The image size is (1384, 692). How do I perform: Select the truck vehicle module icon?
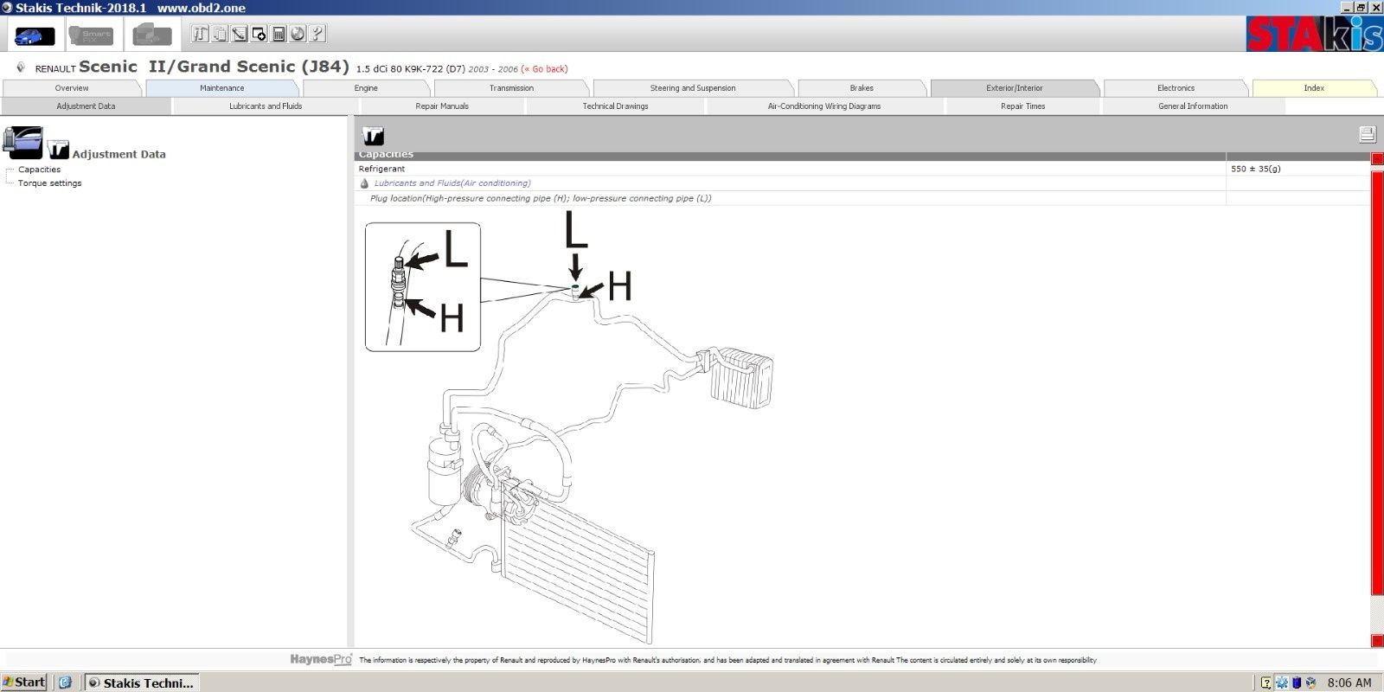(x=151, y=35)
